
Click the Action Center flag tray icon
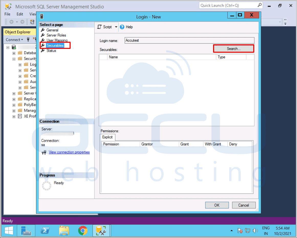point(240,231)
